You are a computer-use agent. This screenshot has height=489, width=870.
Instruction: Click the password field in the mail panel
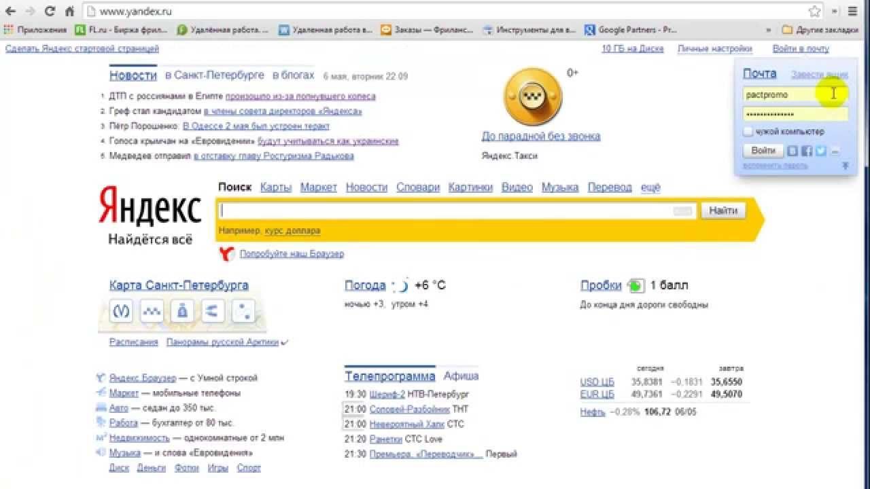pyautogui.click(x=795, y=113)
